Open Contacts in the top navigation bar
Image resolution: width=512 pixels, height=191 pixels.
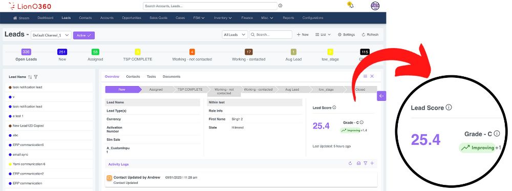coord(85,18)
